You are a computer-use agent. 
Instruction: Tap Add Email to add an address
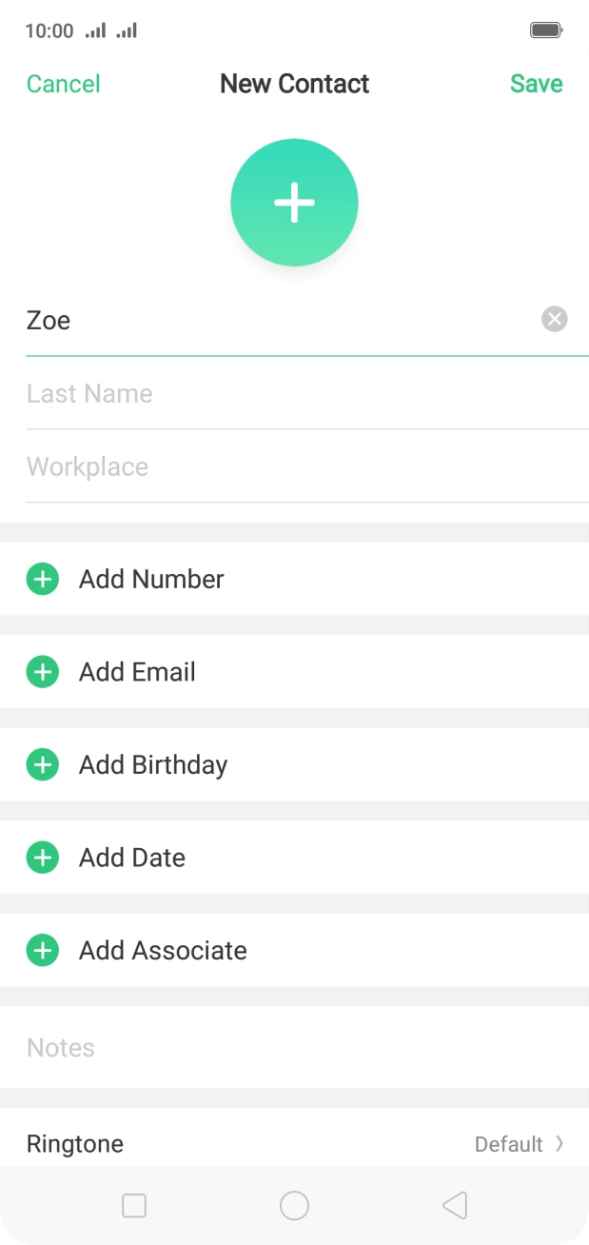139,672
